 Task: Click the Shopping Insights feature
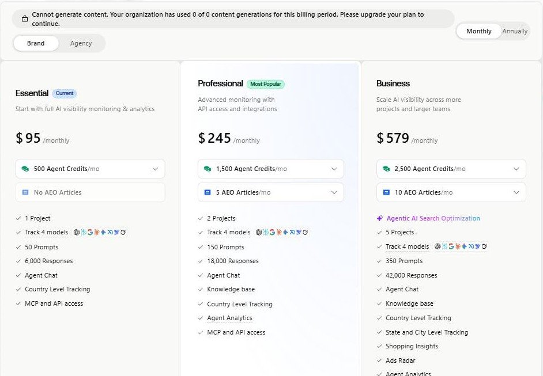point(412,346)
